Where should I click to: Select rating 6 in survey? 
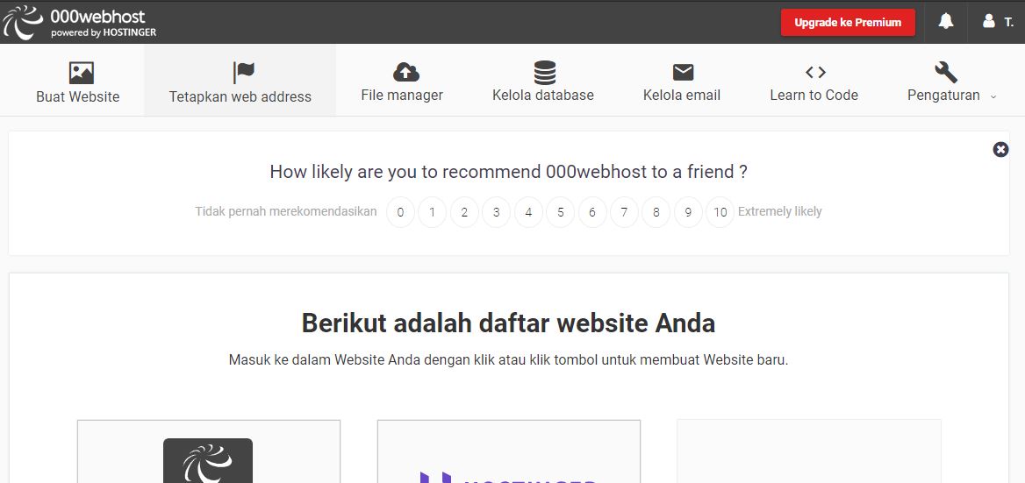(x=592, y=212)
